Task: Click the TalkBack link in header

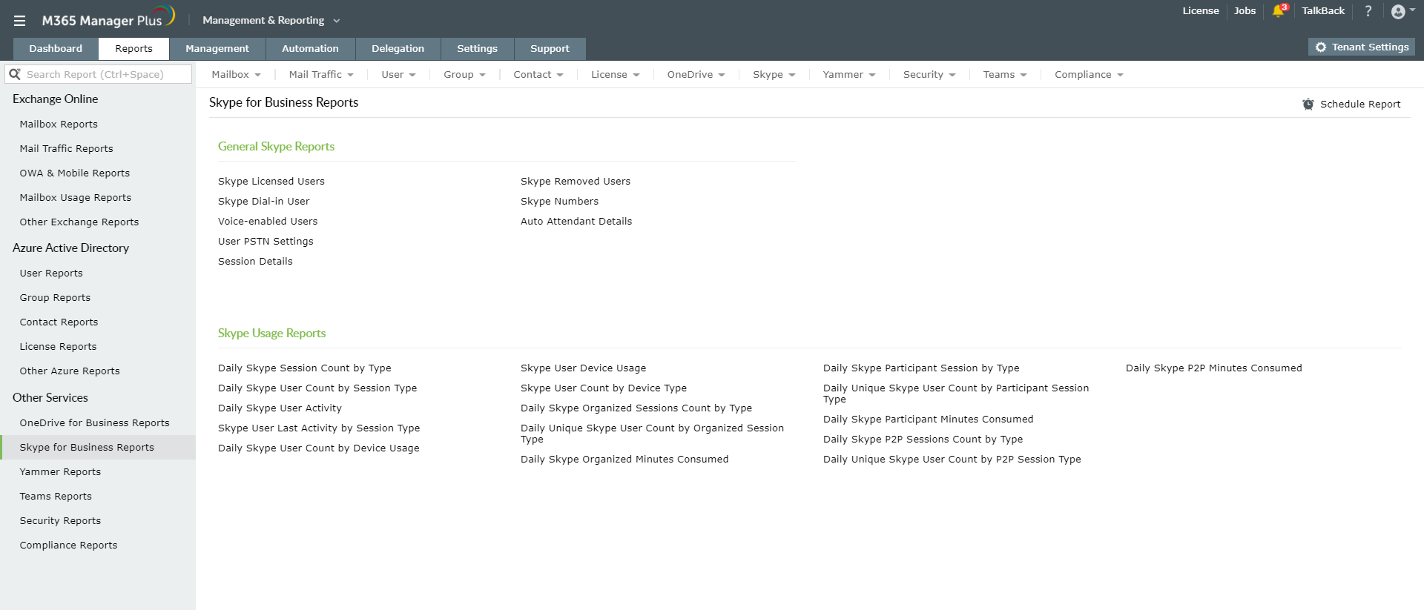Action: (1322, 11)
